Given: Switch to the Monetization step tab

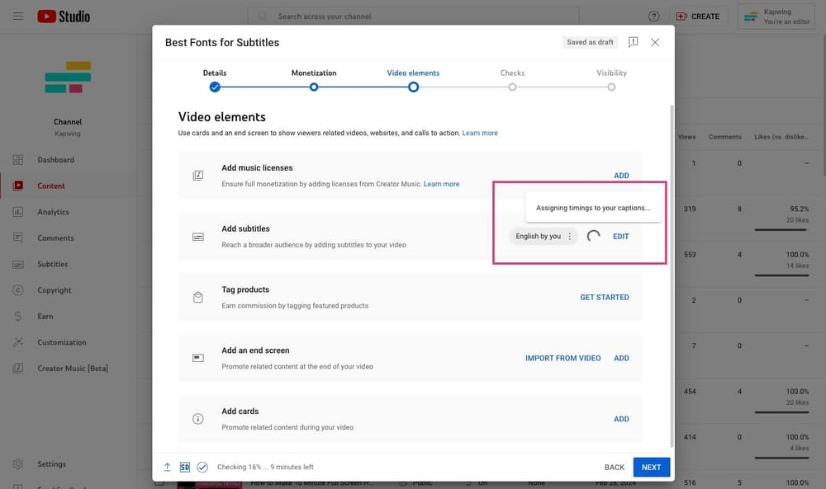Looking at the screenshot, I should 314,86.
